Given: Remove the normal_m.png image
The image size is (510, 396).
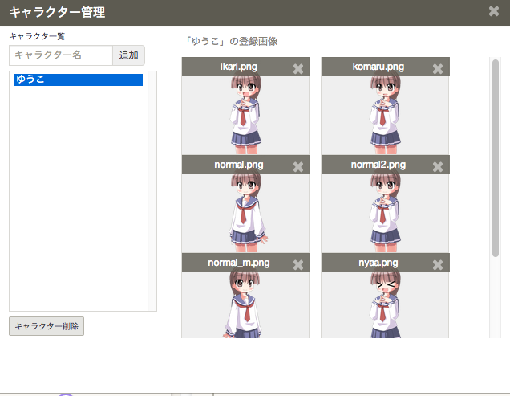Looking at the screenshot, I should click(298, 265).
